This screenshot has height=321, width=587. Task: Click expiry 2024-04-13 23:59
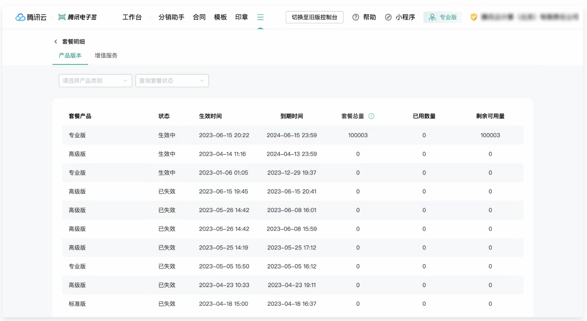point(292,154)
